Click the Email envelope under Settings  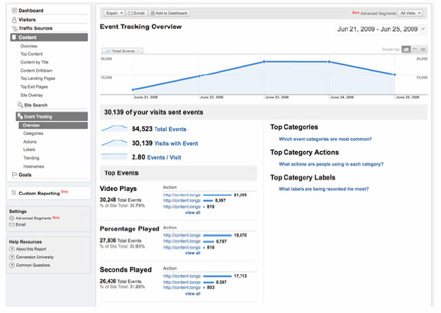tap(12, 224)
